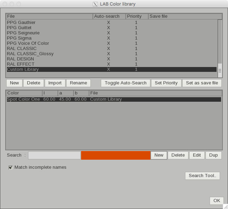
Task: Click the library list vertical scrollbar
Action: (220, 45)
